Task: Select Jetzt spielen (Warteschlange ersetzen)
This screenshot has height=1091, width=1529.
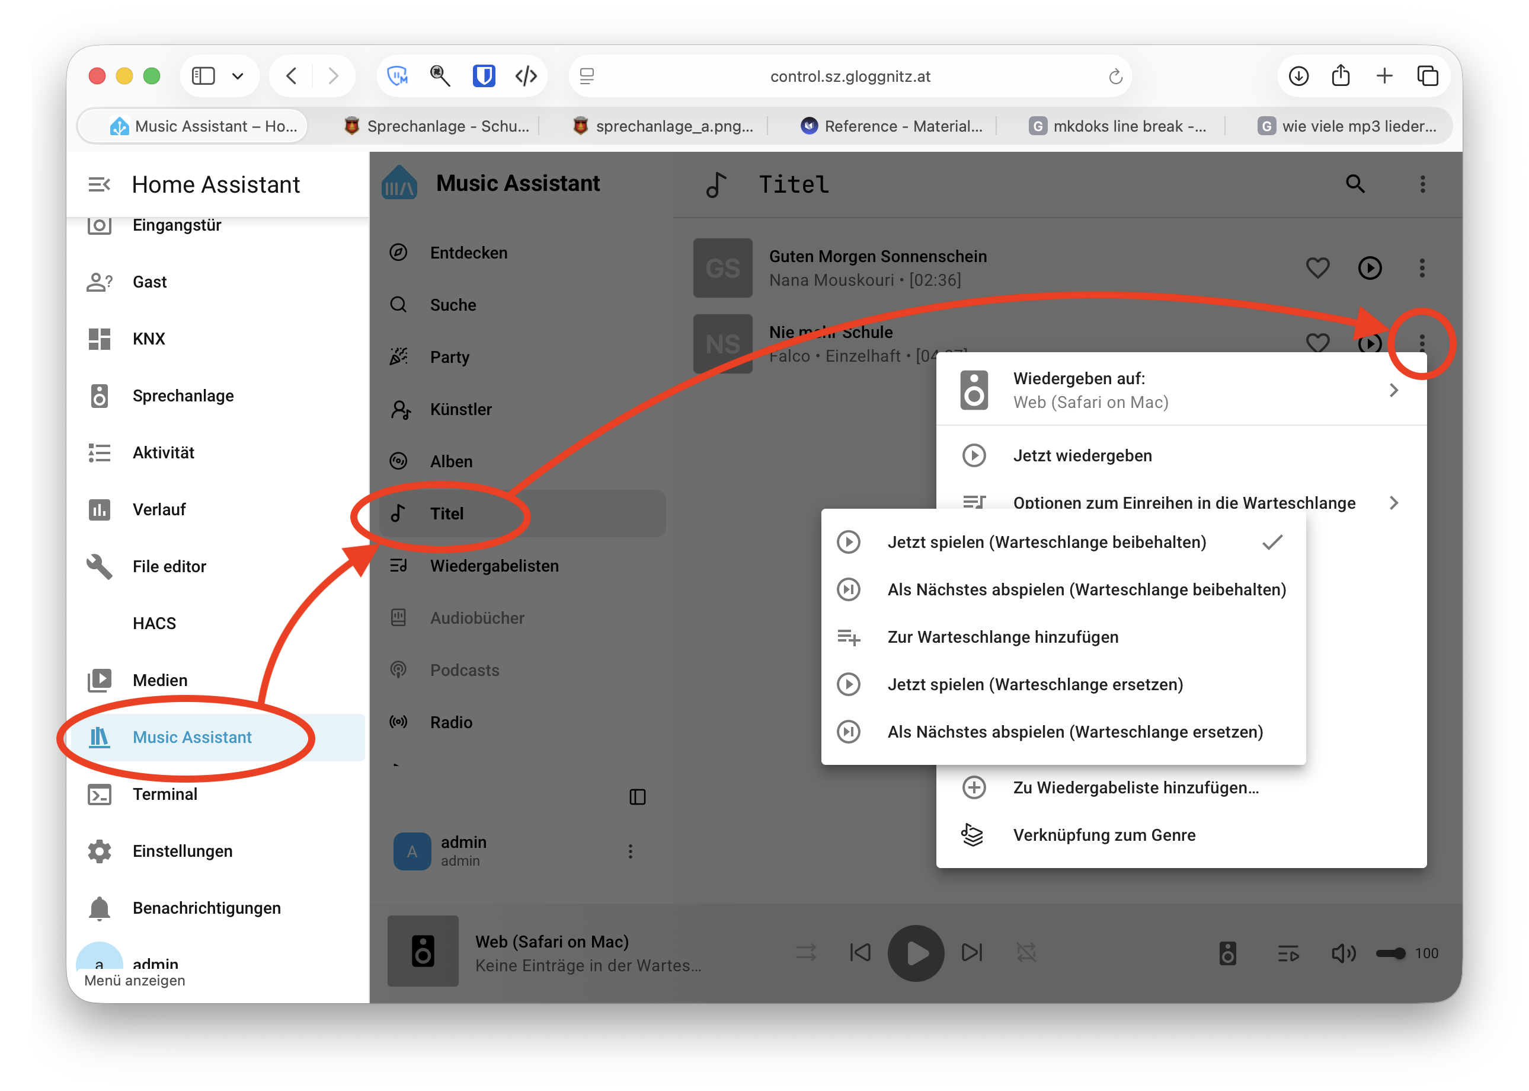Action: coord(1063,684)
